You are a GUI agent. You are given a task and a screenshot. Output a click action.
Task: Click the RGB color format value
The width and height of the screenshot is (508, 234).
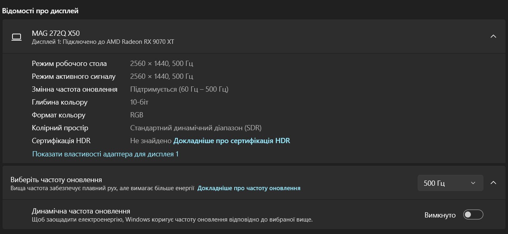137,115
